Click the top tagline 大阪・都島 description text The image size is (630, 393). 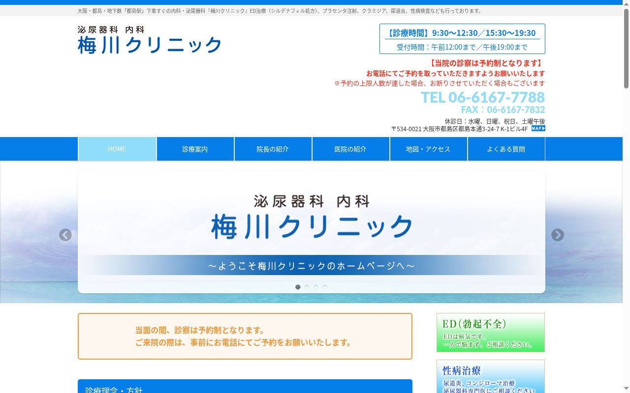pos(281,11)
